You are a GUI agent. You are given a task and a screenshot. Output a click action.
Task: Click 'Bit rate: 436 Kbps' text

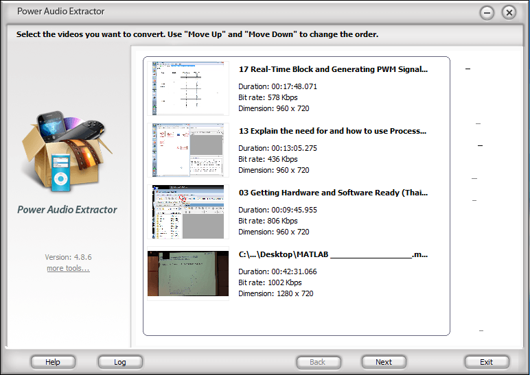point(268,159)
